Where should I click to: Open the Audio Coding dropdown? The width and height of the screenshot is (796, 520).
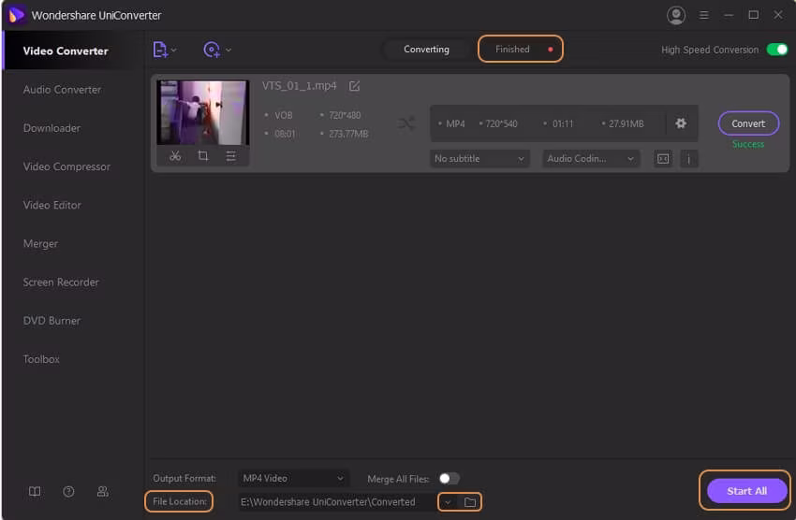coord(590,159)
